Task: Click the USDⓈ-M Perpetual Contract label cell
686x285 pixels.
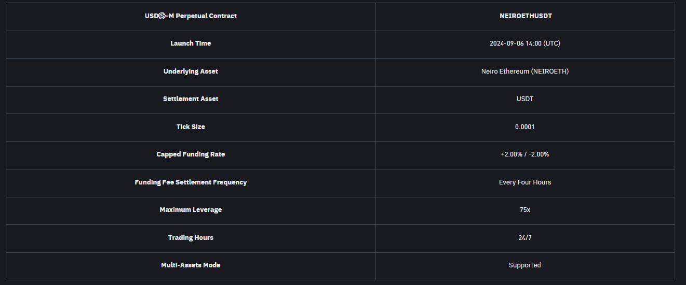Action: (x=191, y=16)
